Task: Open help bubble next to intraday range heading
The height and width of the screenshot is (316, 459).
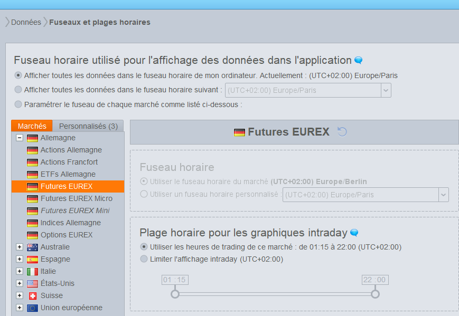Action: [x=354, y=233]
